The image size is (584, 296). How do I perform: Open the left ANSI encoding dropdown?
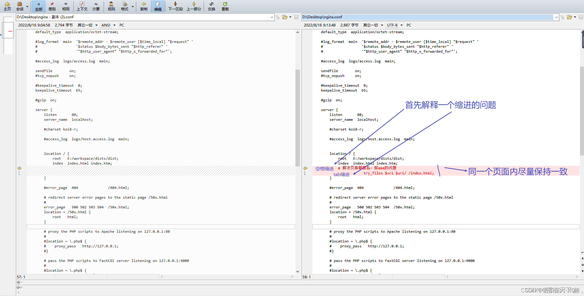[109, 25]
